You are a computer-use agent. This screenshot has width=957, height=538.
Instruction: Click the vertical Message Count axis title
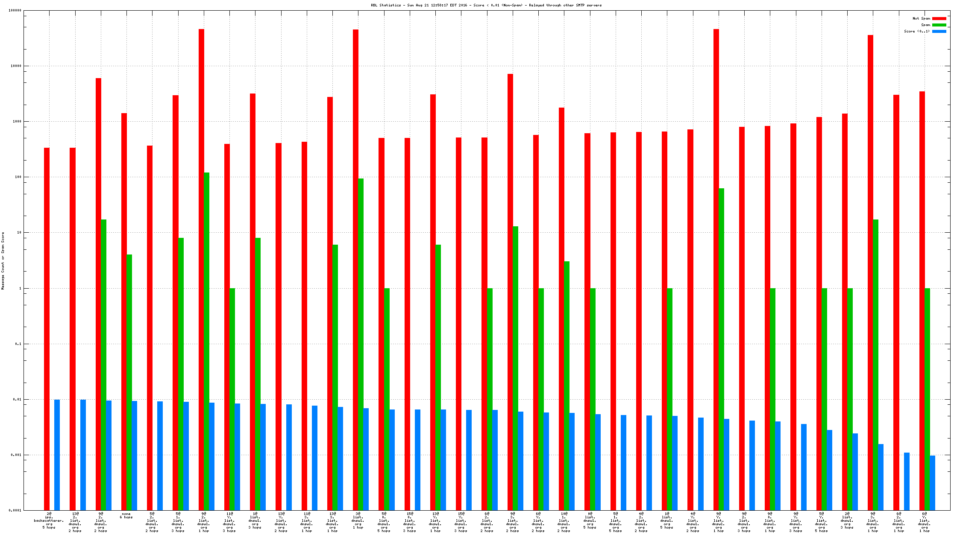pyautogui.click(x=3, y=261)
